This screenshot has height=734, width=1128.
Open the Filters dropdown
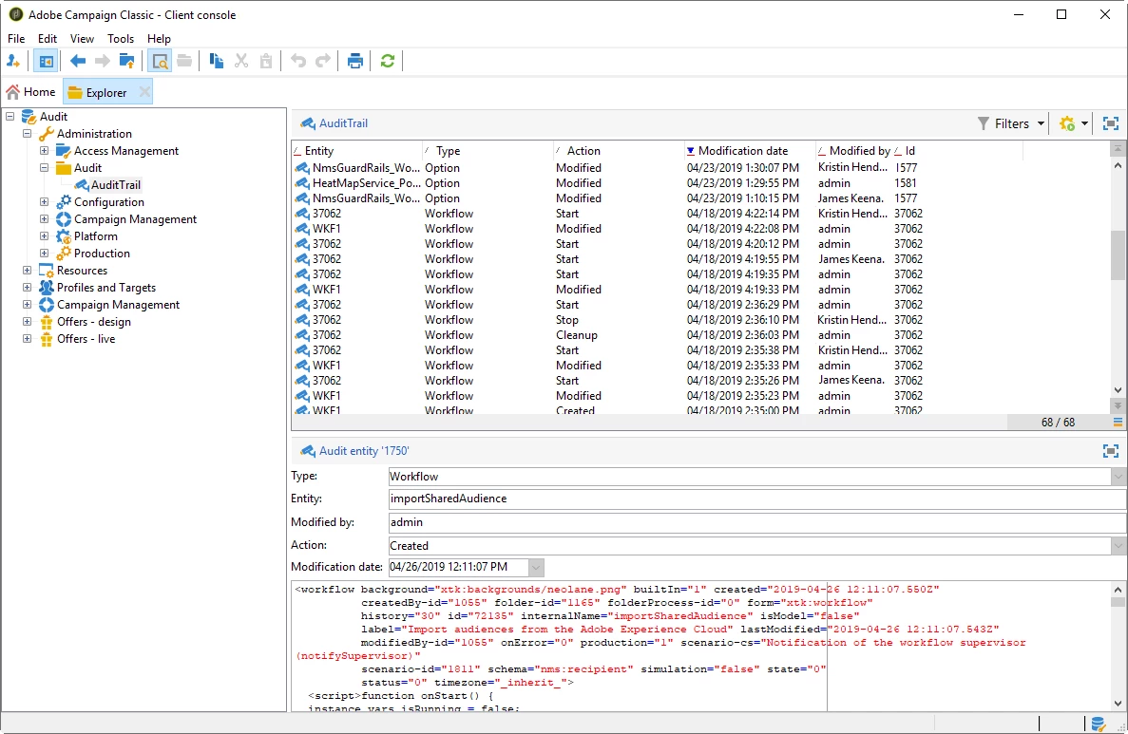[x=1011, y=123]
